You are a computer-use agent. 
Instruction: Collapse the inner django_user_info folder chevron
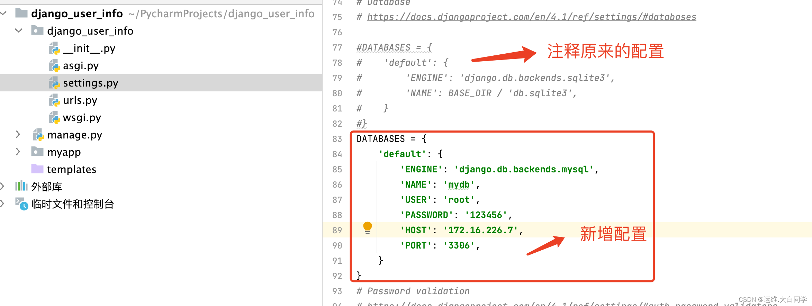click(x=19, y=31)
